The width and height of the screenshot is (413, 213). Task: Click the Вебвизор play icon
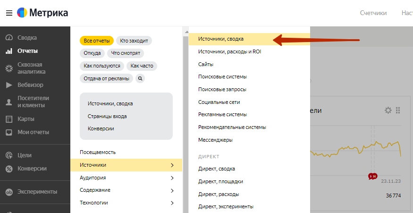[9, 85]
